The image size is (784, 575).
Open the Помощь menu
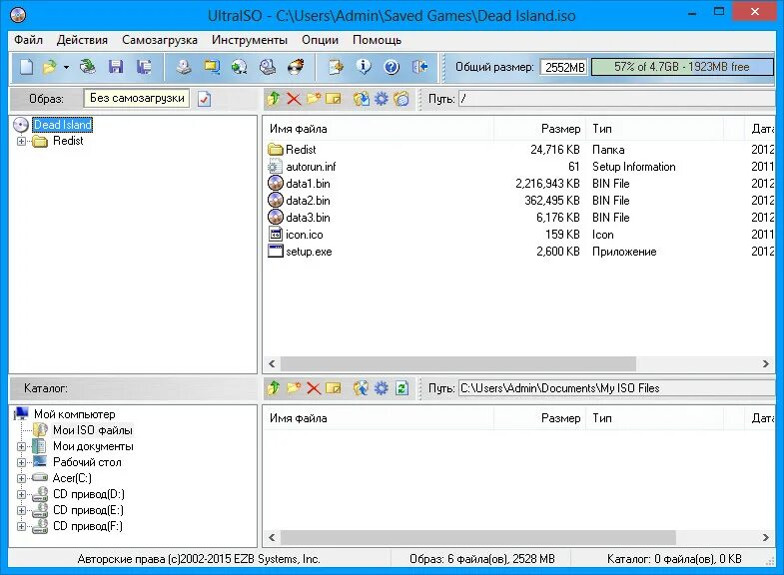(377, 40)
